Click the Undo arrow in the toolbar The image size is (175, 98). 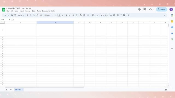(5, 15)
